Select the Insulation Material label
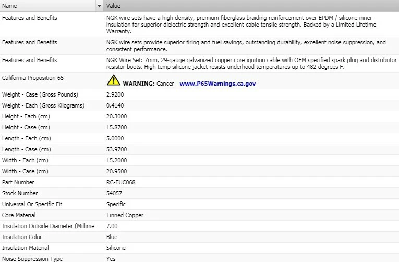 click(x=26, y=248)
